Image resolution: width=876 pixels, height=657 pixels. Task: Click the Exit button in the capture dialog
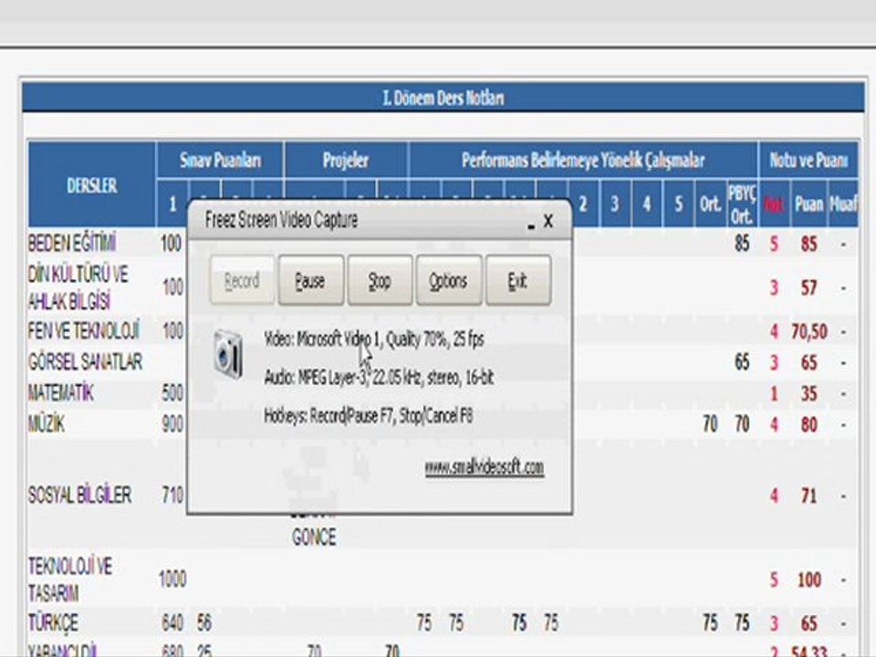[x=518, y=280]
